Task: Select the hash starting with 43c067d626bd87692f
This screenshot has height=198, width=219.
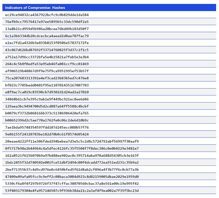Action: click(48, 50)
